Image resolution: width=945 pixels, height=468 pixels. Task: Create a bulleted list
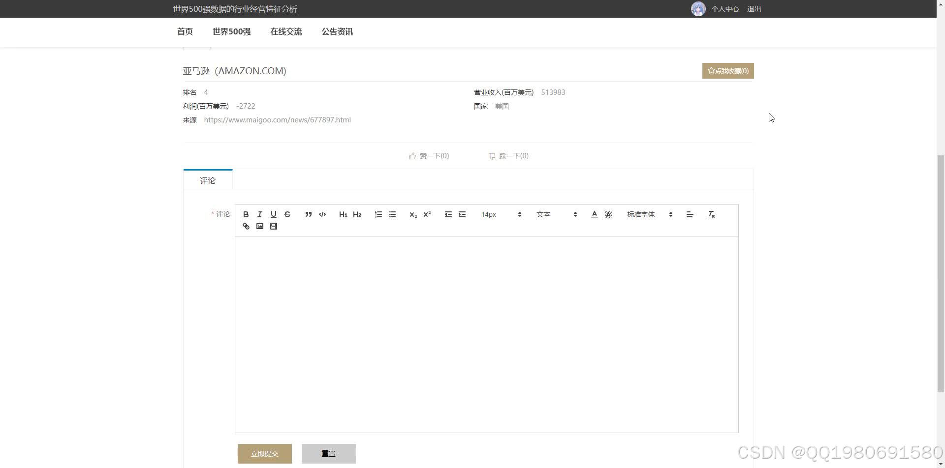392,214
